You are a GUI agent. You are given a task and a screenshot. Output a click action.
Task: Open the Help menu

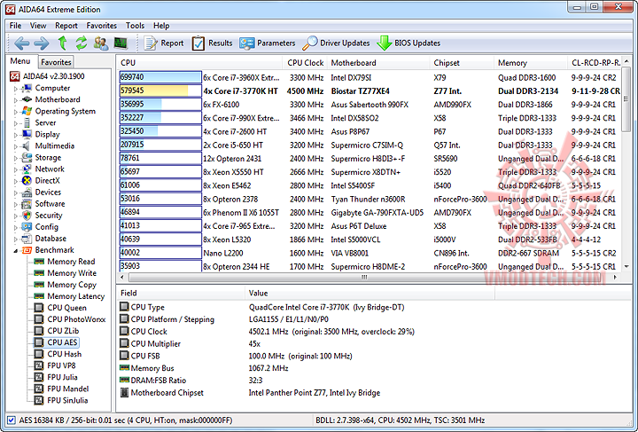click(161, 25)
